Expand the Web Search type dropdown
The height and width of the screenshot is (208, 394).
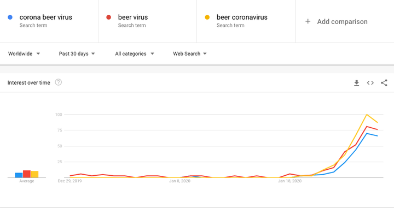[x=190, y=54]
